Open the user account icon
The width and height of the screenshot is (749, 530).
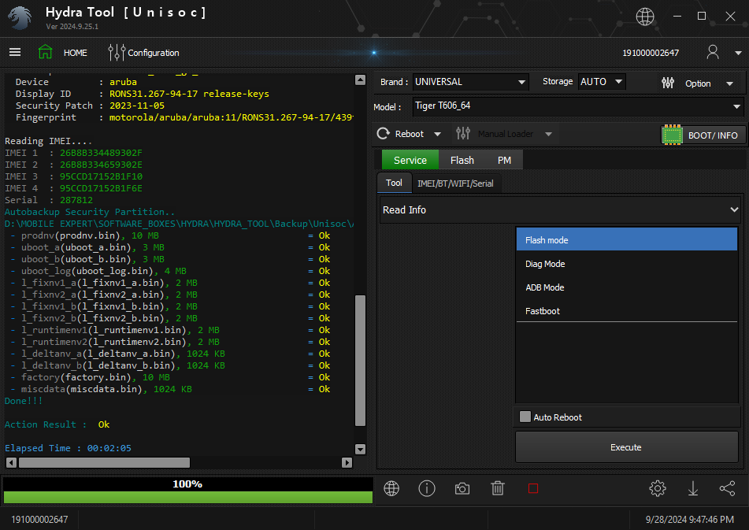(x=713, y=52)
